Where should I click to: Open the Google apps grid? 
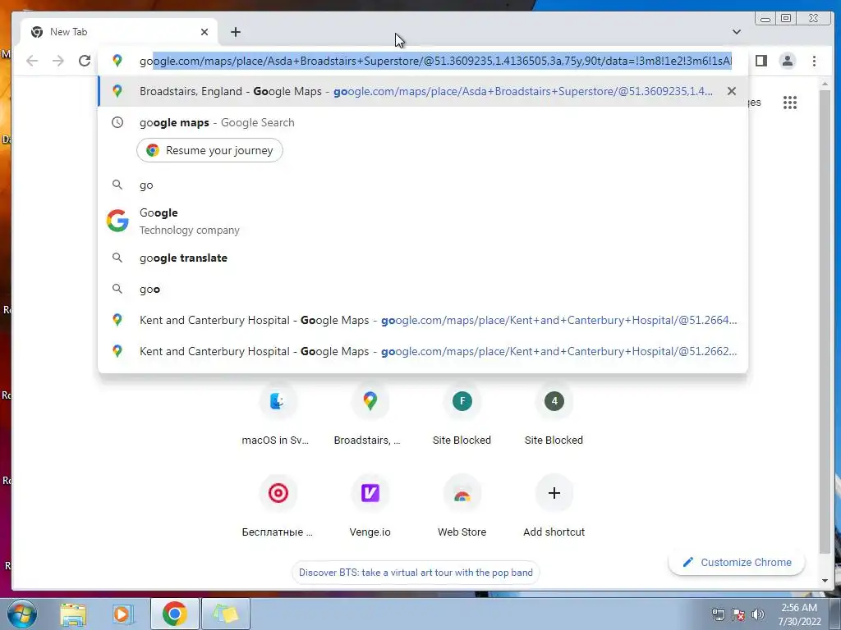pyautogui.click(x=789, y=103)
